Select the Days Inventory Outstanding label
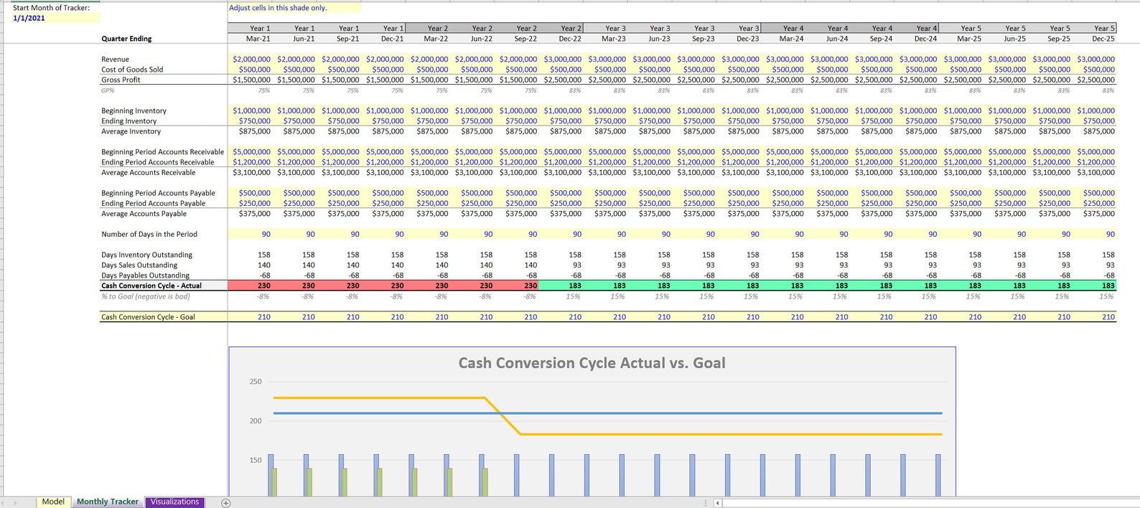1140x508 pixels. (x=146, y=255)
